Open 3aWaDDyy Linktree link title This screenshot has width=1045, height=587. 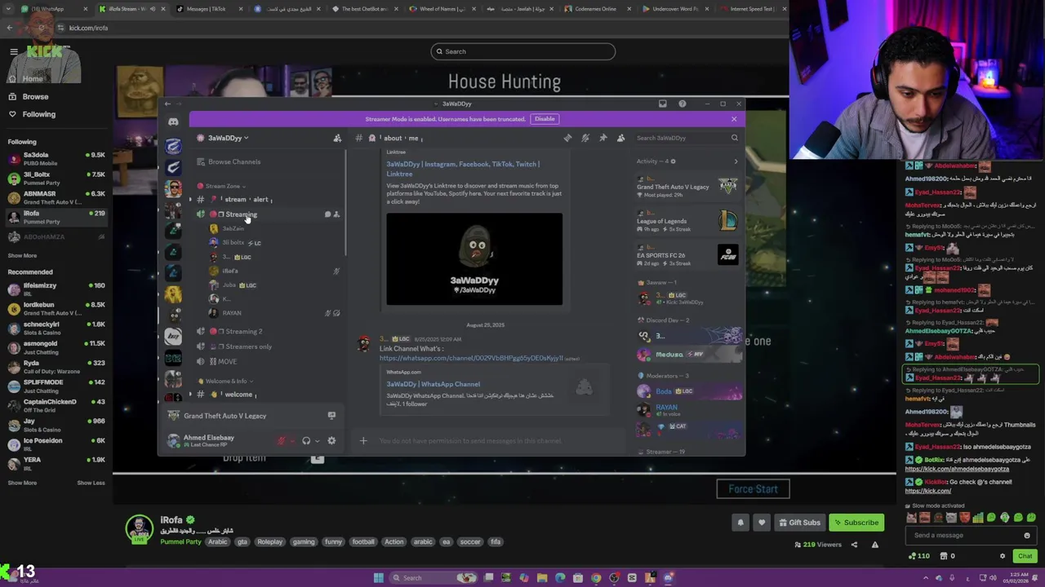(x=463, y=169)
